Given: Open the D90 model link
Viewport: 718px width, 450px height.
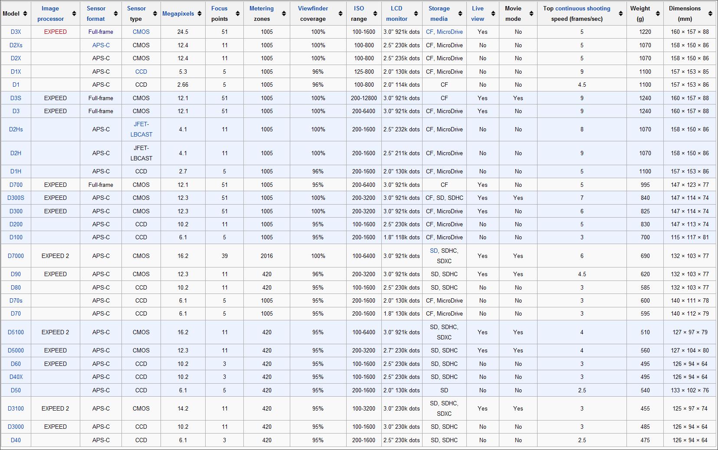Looking at the screenshot, I should (16, 274).
